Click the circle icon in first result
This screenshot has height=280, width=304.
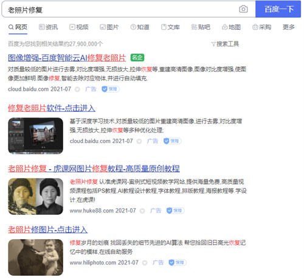[77, 89]
